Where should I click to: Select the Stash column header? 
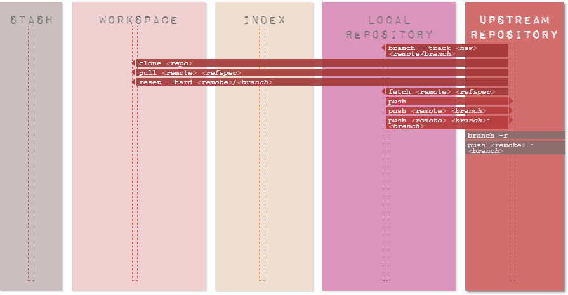(31, 20)
